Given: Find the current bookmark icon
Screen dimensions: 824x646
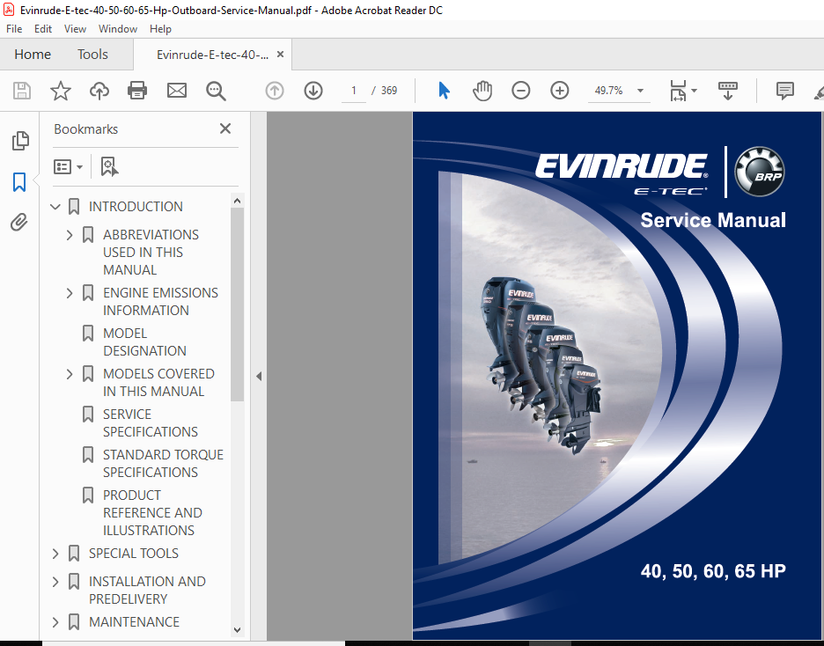Looking at the screenshot, I should tap(109, 167).
